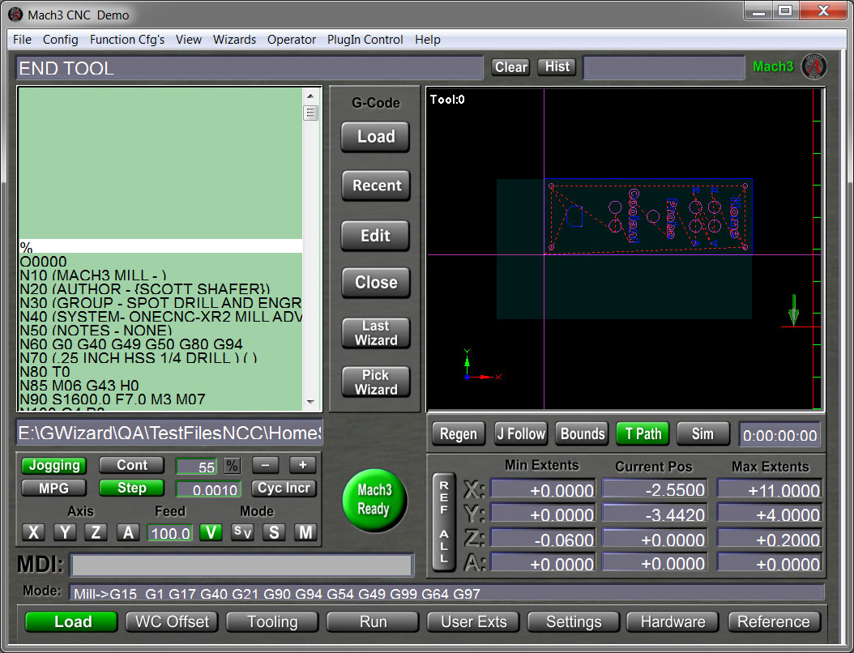Switch jogging to Step mode
Image resolution: width=854 pixels, height=653 pixels.
tap(131, 488)
